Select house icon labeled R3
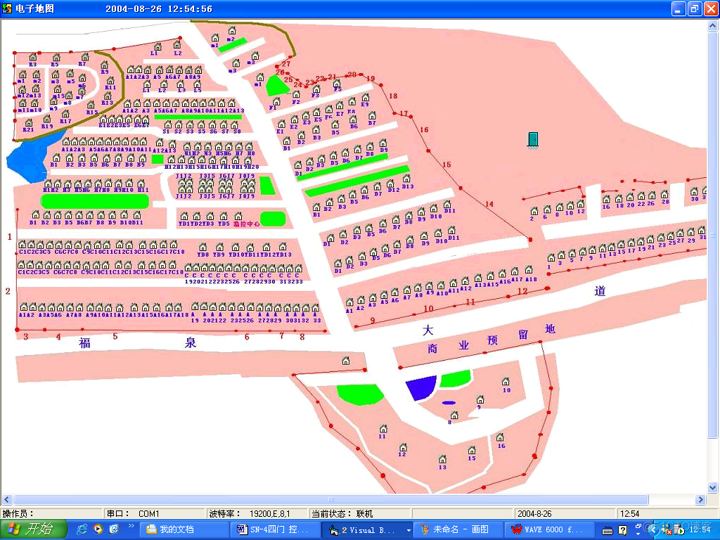Screen dimensions: 720x540 [x=33, y=58]
